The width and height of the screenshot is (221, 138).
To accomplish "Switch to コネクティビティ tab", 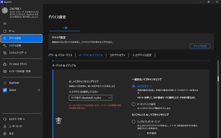I will pos(117,55).
